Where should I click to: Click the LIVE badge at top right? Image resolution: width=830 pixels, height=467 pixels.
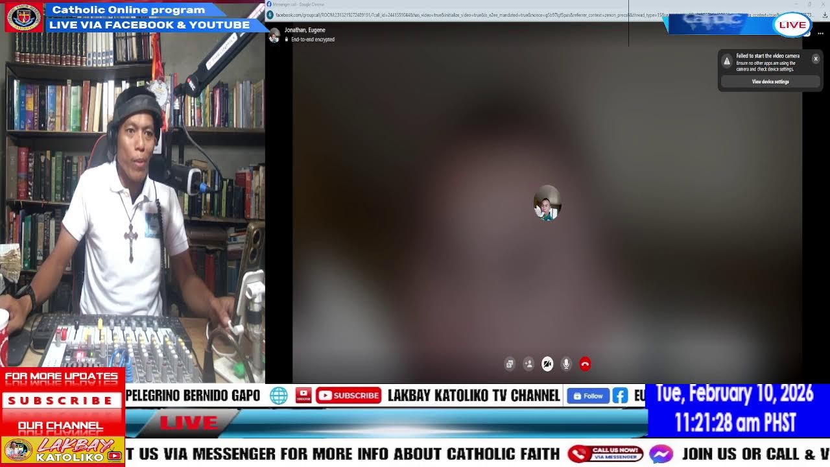(x=792, y=25)
